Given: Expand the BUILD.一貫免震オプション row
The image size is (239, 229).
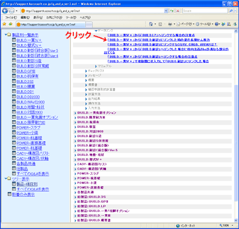Looking at the screenshot, I should point(75,113).
